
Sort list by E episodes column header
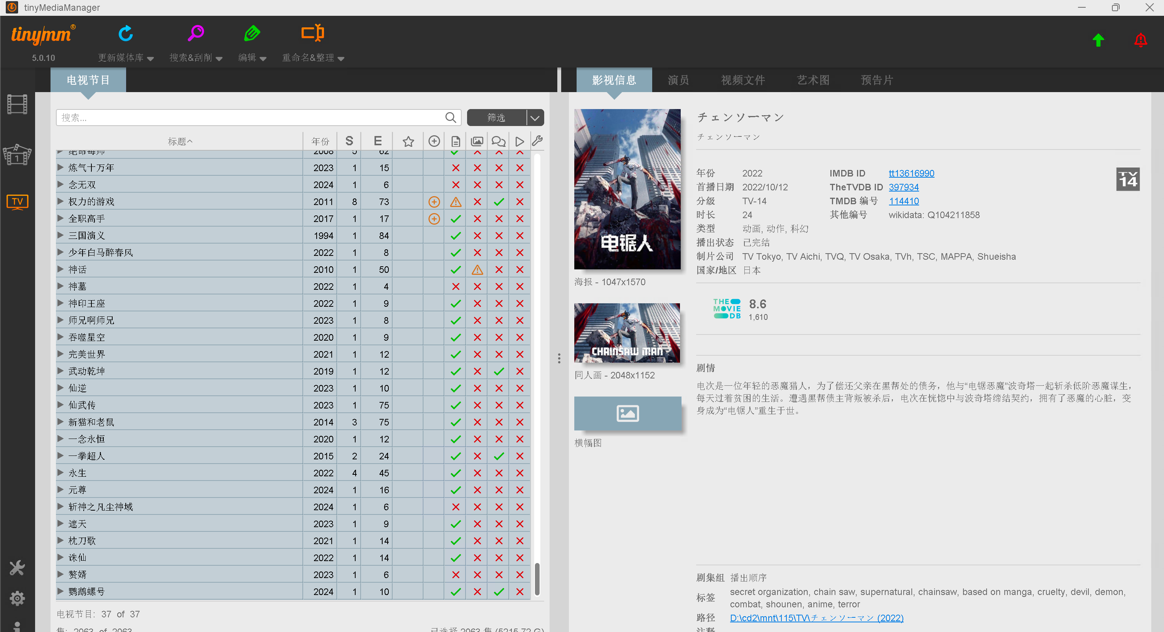[378, 141]
